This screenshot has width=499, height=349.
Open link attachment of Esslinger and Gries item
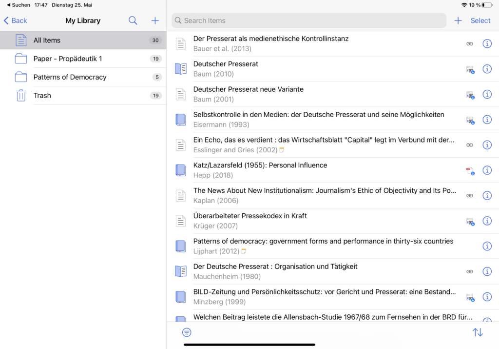click(470, 145)
